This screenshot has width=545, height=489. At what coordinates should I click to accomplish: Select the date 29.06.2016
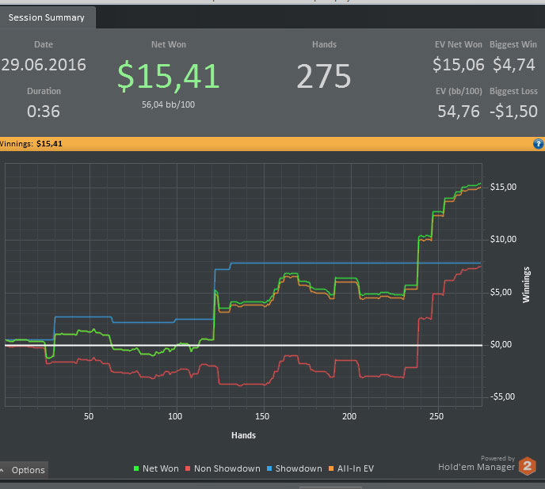point(44,65)
